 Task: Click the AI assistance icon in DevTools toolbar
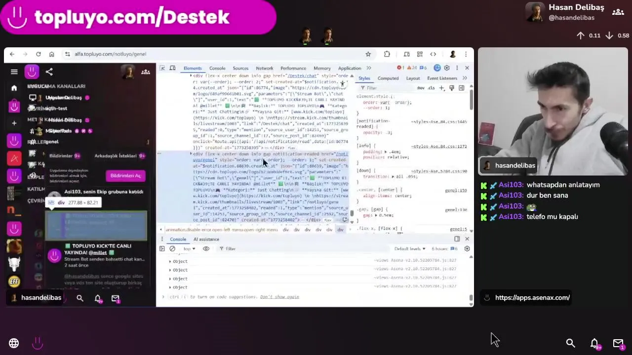(437, 68)
